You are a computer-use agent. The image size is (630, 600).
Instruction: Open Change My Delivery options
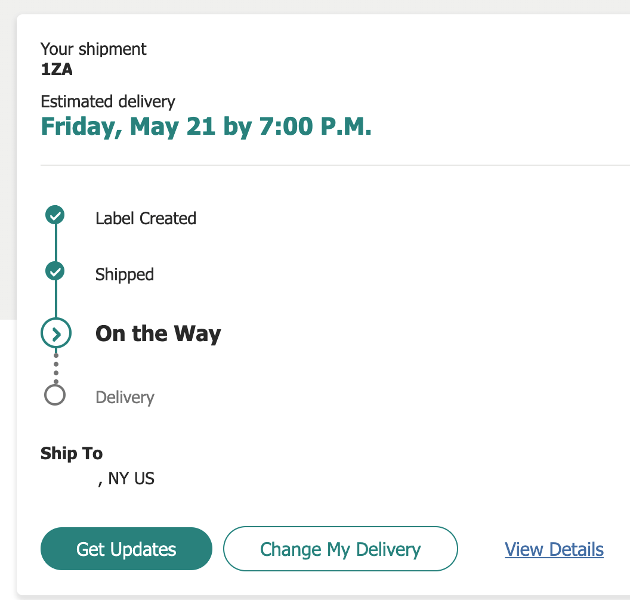(x=340, y=549)
